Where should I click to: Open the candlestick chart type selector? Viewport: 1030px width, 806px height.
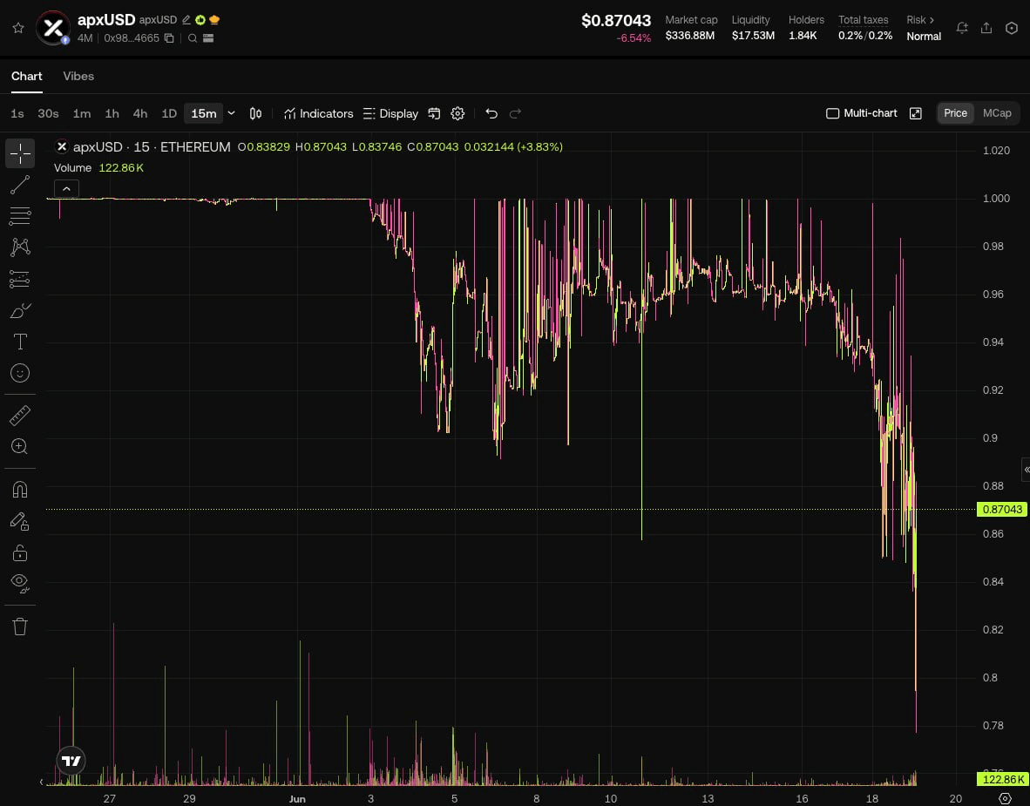coord(255,113)
